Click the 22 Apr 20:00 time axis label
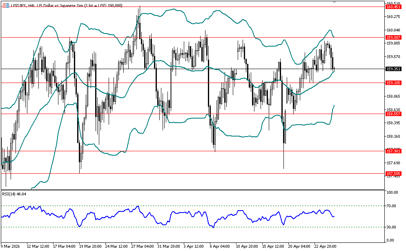This screenshot has height=251, width=406. 324,247
